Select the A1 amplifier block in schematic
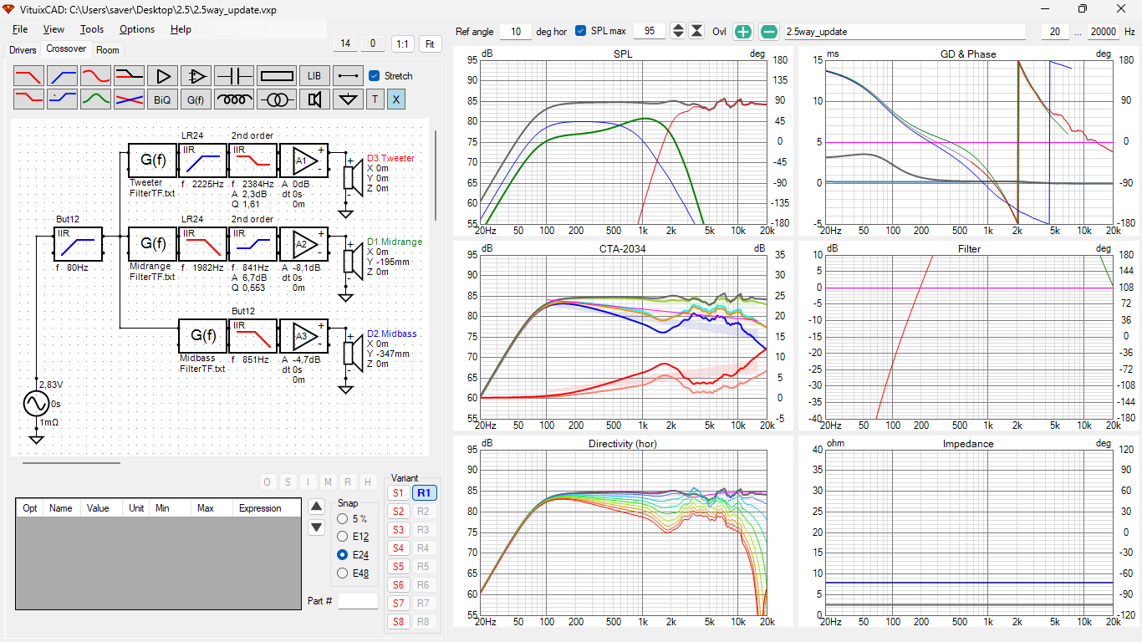Image resolution: width=1142 pixels, height=642 pixels. coord(303,159)
